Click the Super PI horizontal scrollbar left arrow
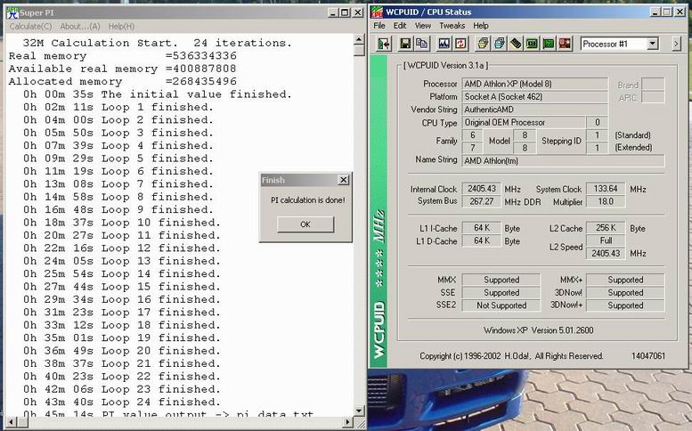This screenshot has width=692, height=431. tap(12, 422)
